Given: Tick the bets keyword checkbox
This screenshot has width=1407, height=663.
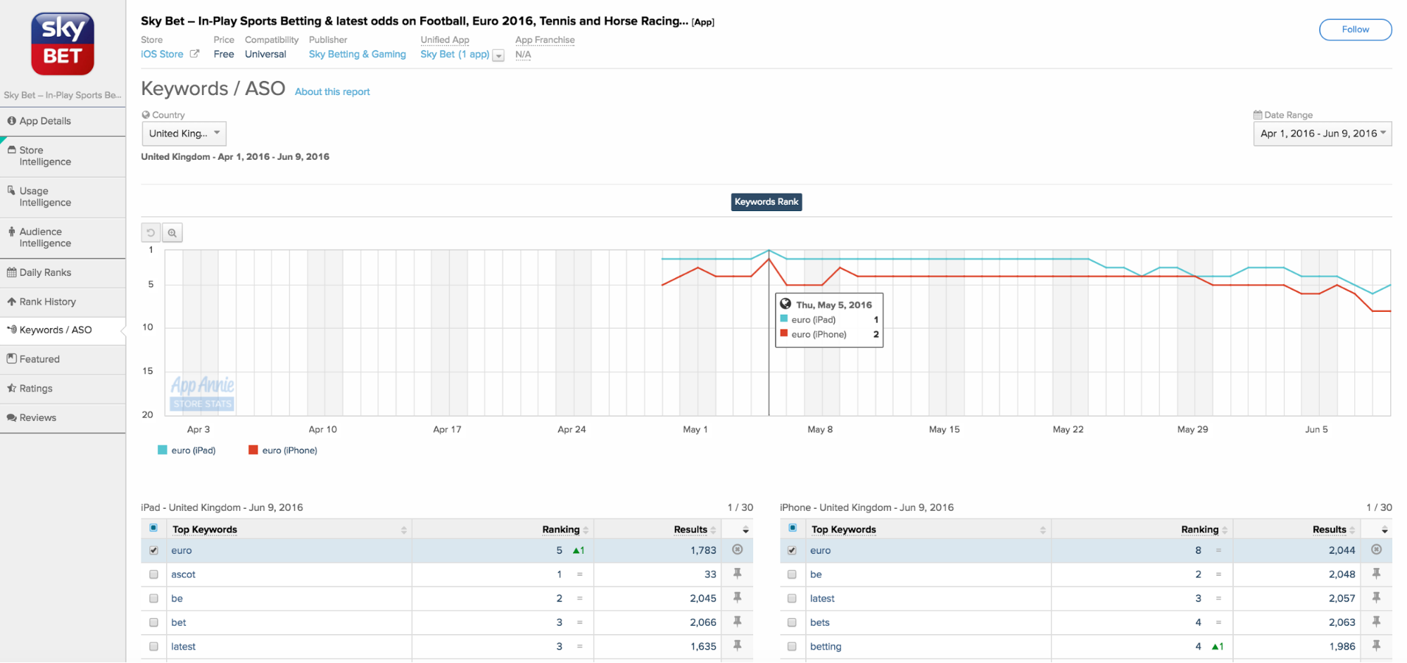Looking at the screenshot, I should (792, 622).
